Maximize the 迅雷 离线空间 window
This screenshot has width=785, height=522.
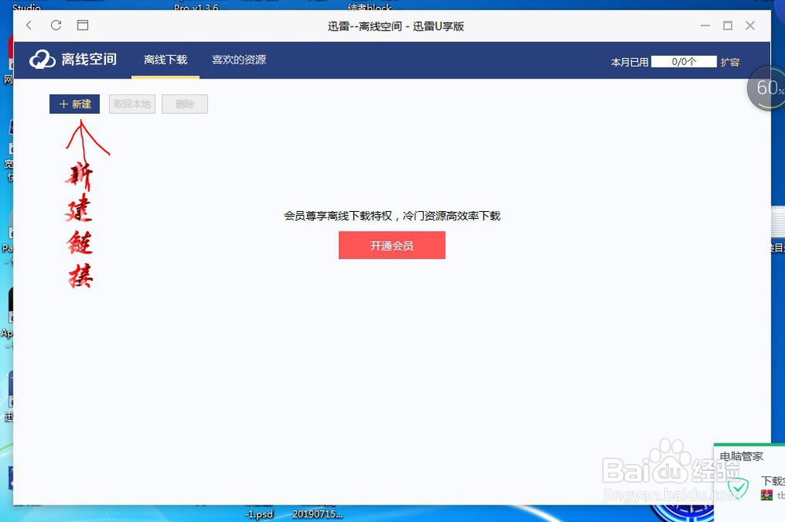728,26
